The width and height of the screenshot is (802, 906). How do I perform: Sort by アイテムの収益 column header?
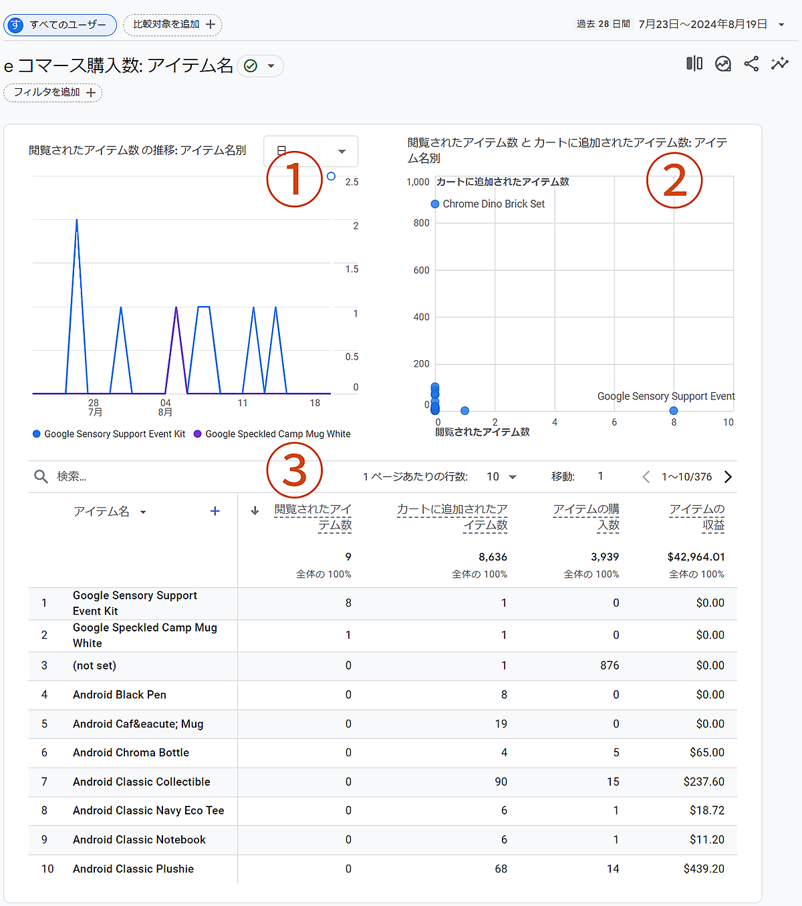pyautogui.click(x=696, y=516)
